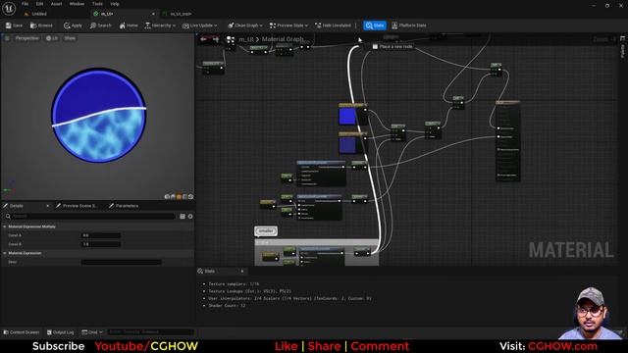Screen dimensions: 628x353
Task: Click the console command input field
Action: click(x=151, y=332)
